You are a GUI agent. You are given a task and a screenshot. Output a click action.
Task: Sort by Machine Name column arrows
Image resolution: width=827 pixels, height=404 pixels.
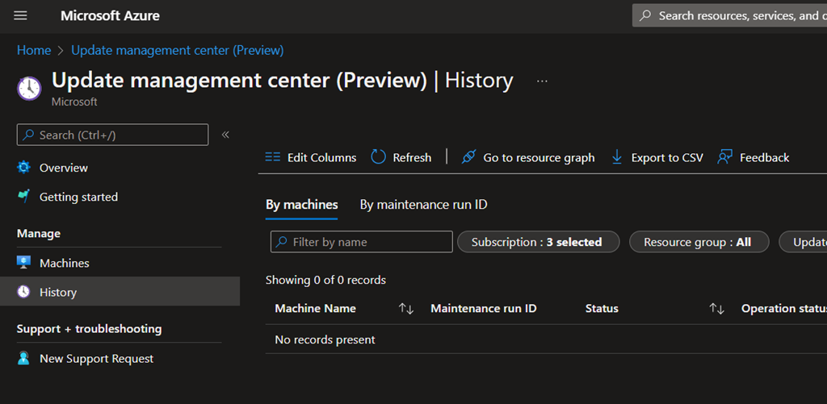(x=406, y=309)
